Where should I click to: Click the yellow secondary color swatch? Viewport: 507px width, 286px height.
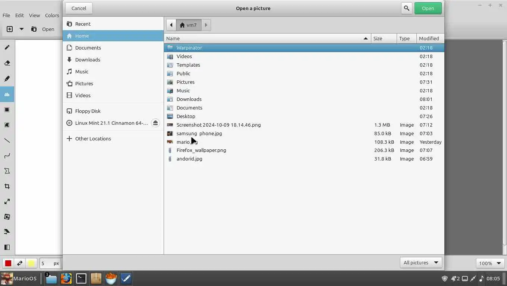[31, 263]
